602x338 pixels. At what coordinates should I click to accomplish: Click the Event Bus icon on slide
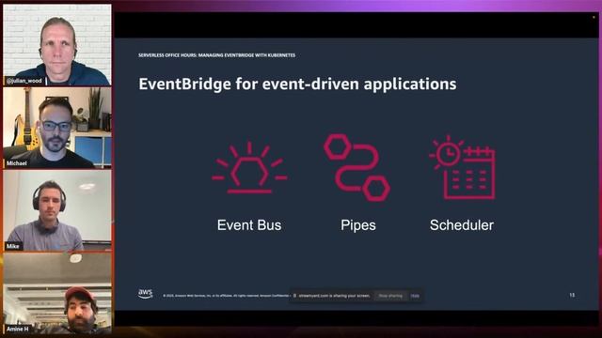249,167
